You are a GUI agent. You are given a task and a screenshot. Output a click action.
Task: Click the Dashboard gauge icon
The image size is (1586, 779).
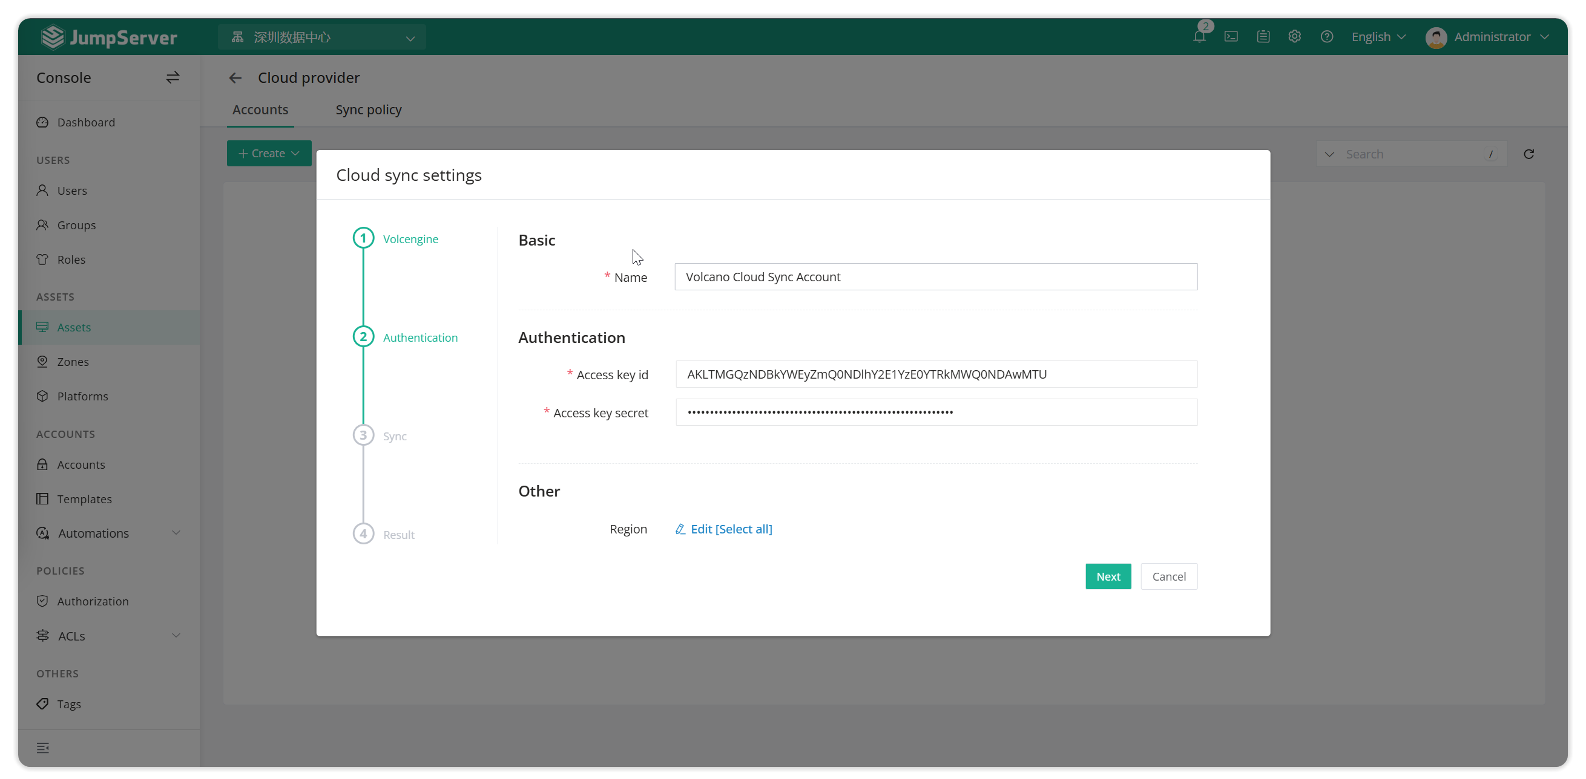[42, 122]
